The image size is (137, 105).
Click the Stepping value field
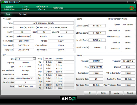pyautogui.click(x=67, y=32)
